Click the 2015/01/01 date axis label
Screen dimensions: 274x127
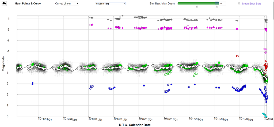146,119
